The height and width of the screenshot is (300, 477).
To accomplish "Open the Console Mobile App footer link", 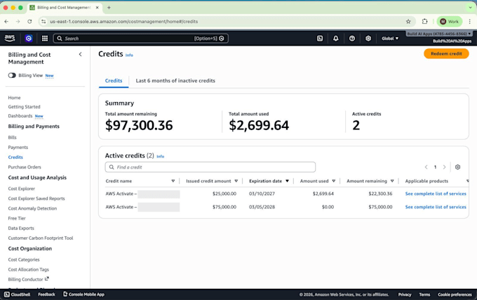I will (x=83, y=294).
